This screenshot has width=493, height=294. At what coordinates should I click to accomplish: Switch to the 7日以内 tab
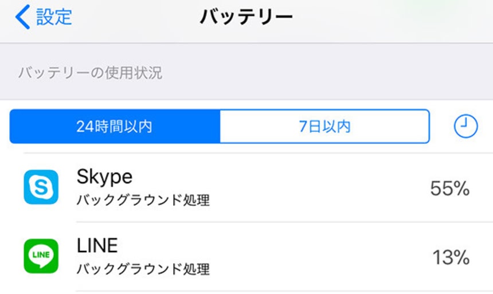pyautogui.click(x=324, y=126)
